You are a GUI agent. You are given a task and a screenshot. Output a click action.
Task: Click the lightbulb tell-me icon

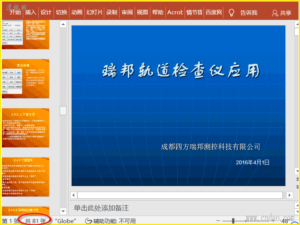231,13
